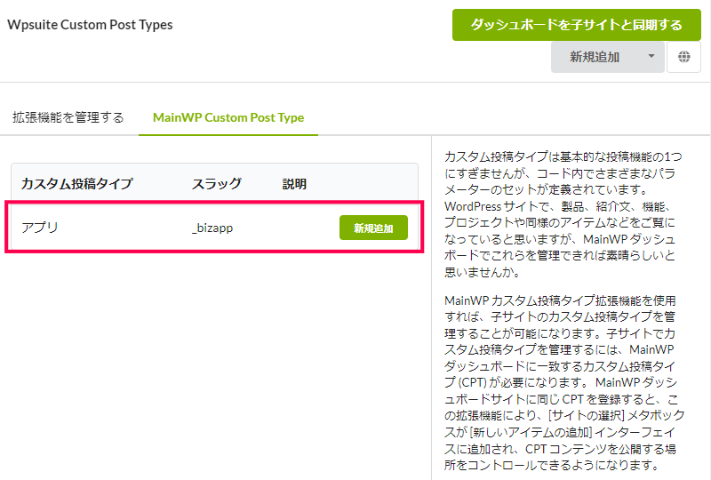Select the MainWP Custom Post Type tab

[x=228, y=117]
